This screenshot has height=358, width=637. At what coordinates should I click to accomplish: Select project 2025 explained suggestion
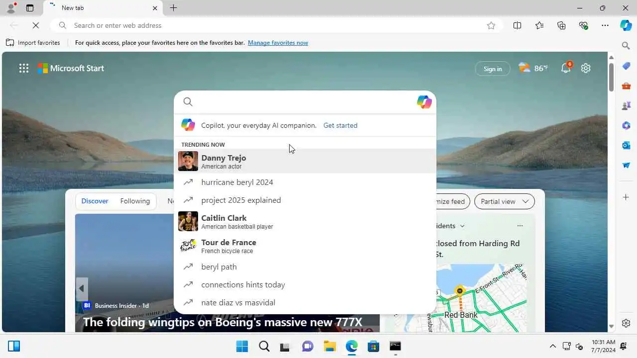(305, 200)
